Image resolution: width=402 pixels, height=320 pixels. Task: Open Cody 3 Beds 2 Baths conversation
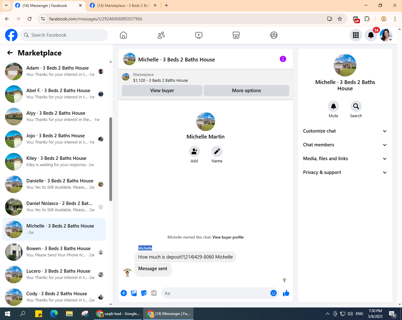click(54, 297)
